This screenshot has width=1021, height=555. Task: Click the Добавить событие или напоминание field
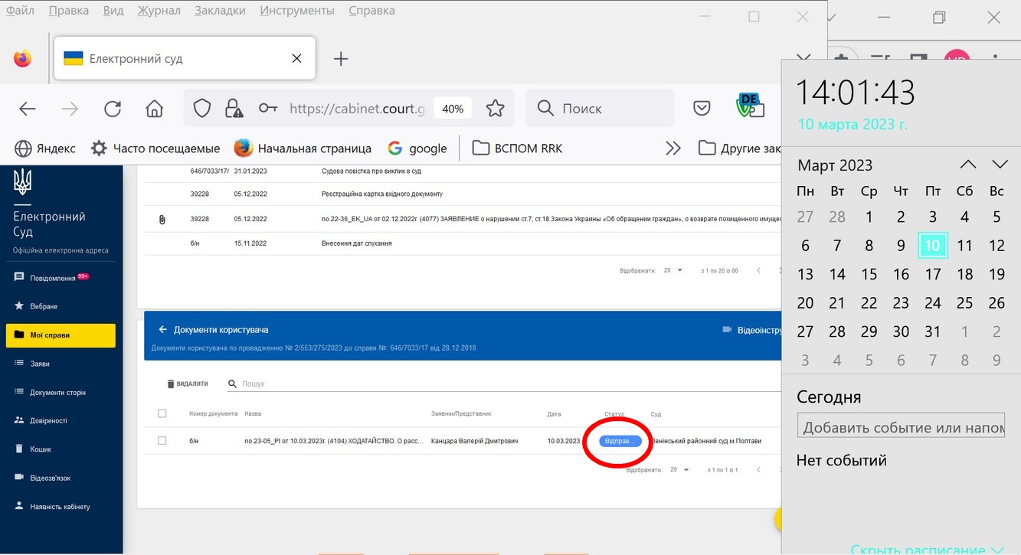coord(901,427)
